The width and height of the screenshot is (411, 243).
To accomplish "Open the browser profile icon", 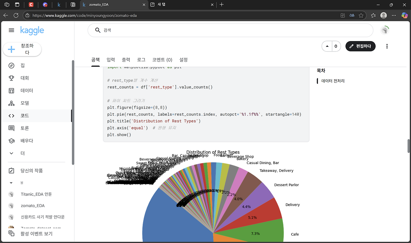I will (x=383, y=15).
